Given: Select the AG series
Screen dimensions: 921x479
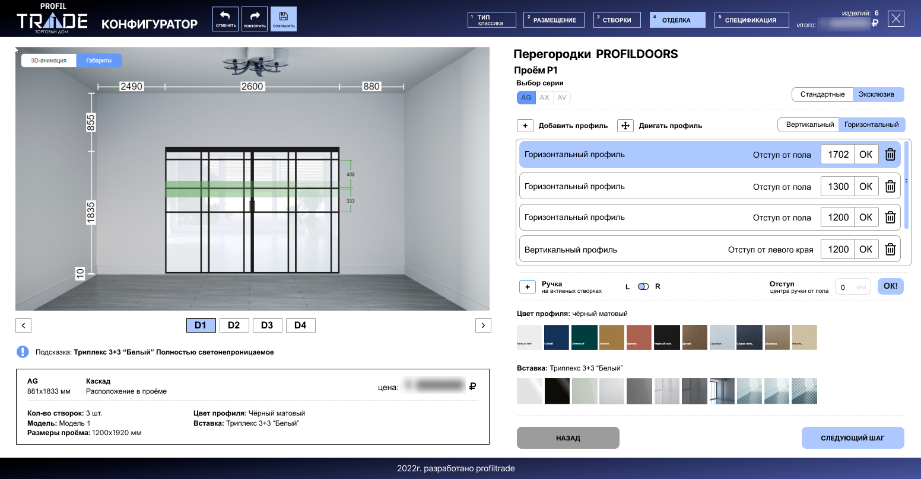Looking at the screenshot, I should (x=526, y=98).
